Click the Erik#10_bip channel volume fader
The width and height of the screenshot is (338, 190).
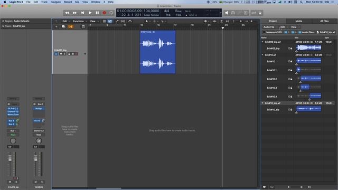click(10, 158)
